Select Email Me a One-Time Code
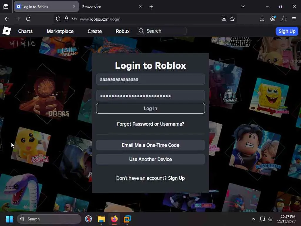301x226 pixels. coord(150,145)
